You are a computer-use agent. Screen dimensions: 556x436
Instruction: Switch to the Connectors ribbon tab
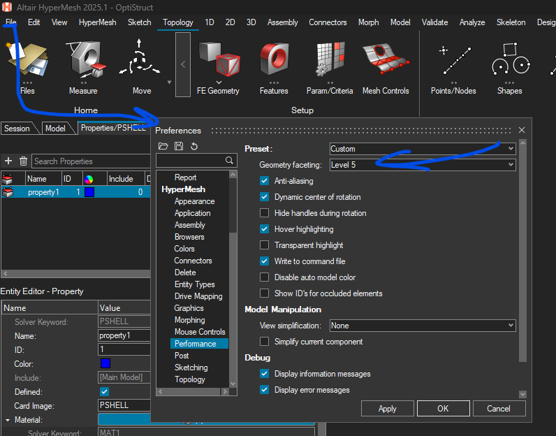328,22
